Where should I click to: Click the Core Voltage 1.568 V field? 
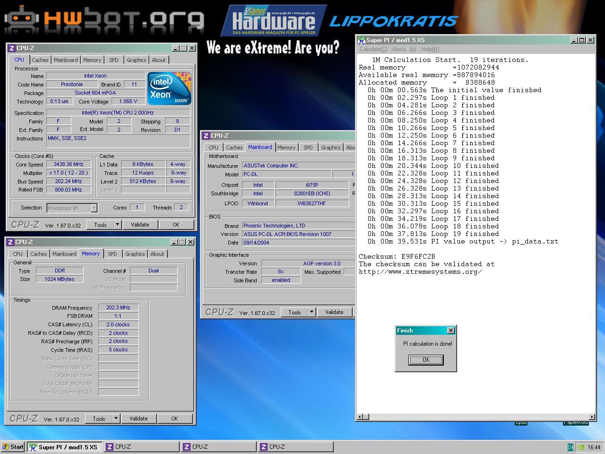128,102
